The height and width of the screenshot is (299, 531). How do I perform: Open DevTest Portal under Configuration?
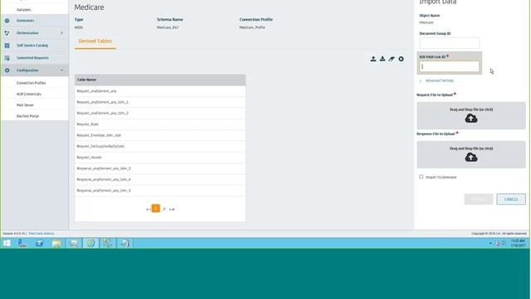27,116
